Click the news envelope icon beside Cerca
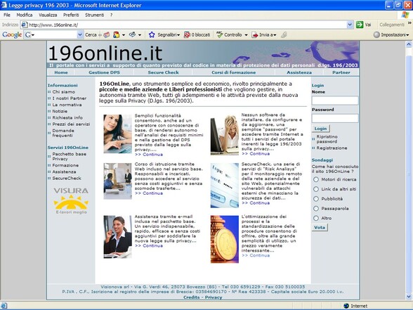The image size is (413, 310). 107,34
